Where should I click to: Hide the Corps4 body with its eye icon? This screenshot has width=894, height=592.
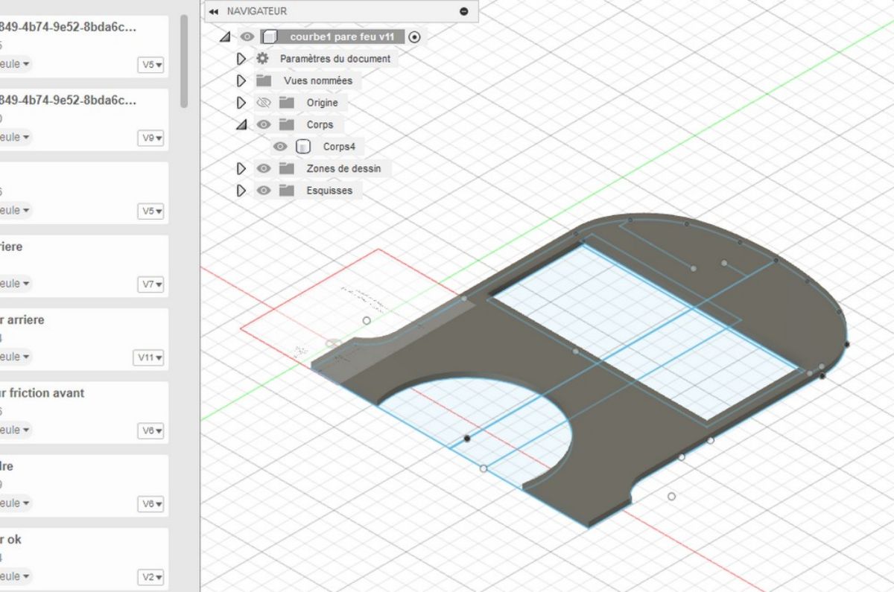tap(280, 147)
